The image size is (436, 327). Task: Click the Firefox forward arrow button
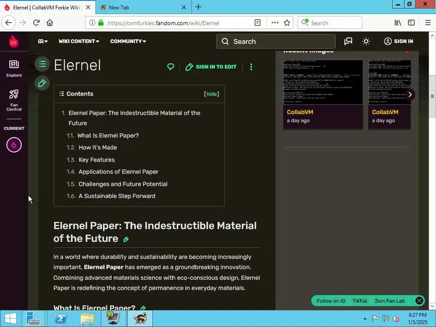click(23, 23)
